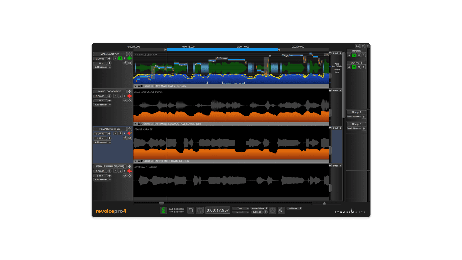
Task: Click volume fader icon beside track 1 dB
Action: (x=109, y=59)
